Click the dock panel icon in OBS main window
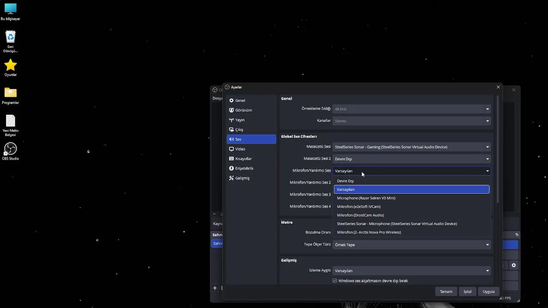548x308 pixels. [517, 235]
